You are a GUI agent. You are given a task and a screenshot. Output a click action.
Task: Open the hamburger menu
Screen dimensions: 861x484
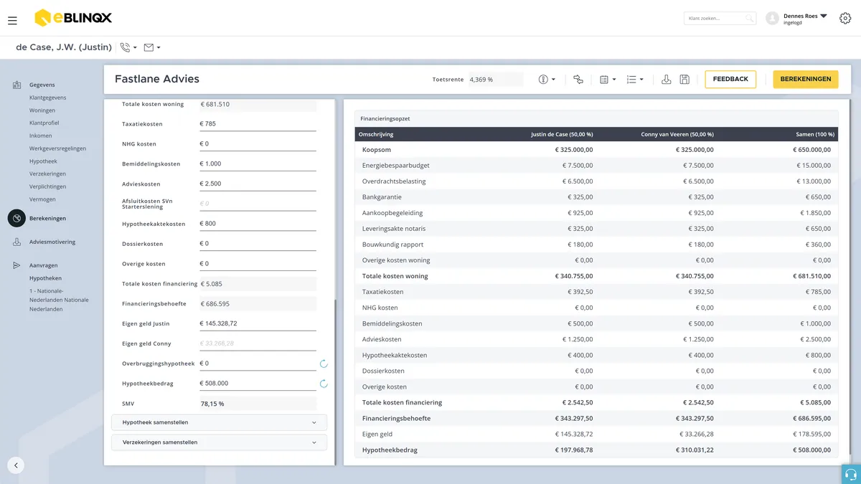coord(12,21)
